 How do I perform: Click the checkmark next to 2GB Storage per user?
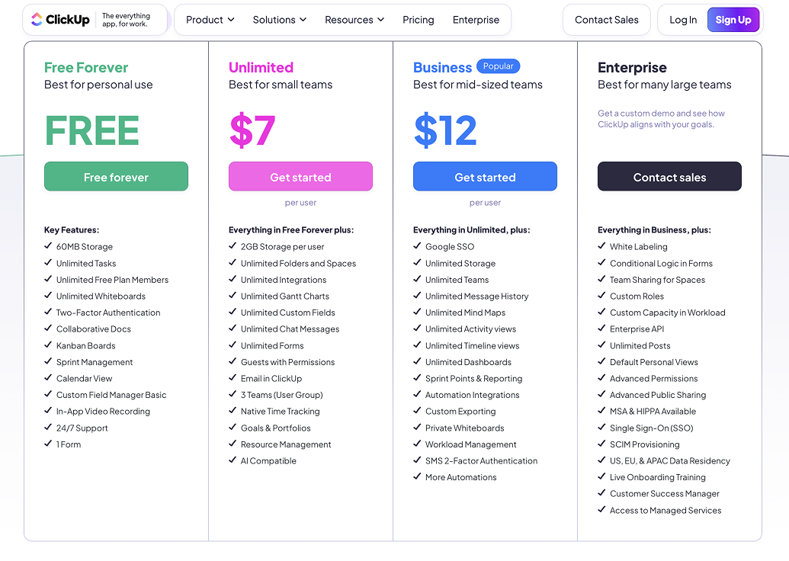(232, 246)
